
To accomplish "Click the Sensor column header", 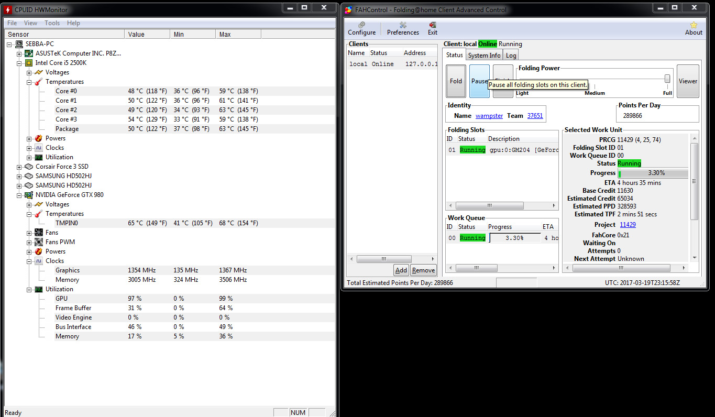I will point(64,34).
